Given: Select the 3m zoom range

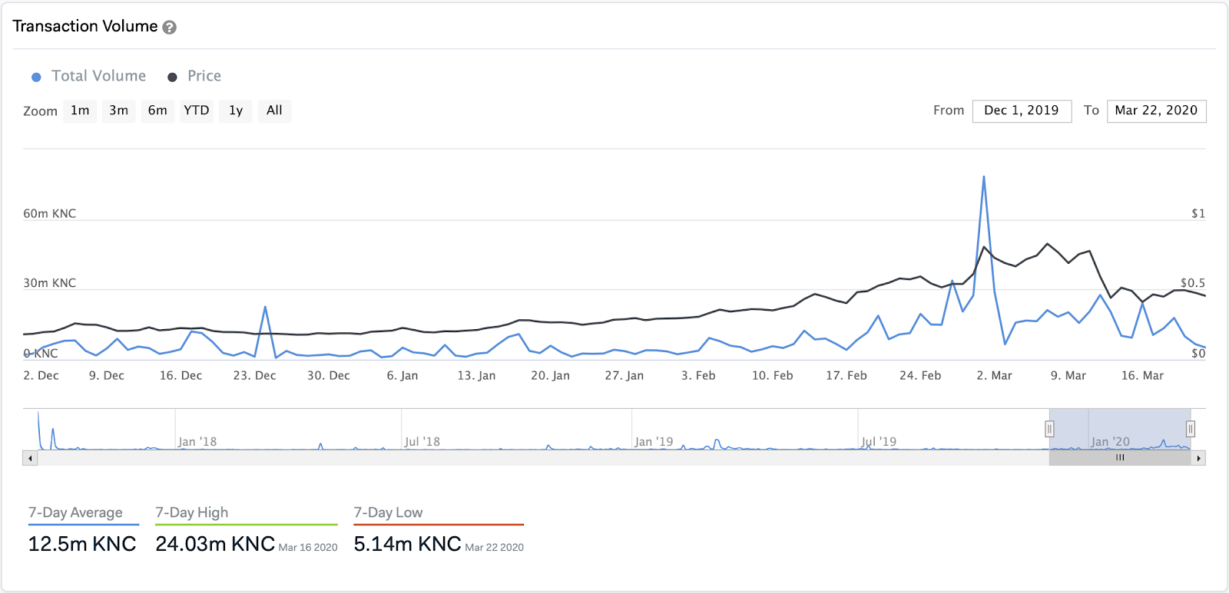Looking at the screenshot, I should click(118, 110).
